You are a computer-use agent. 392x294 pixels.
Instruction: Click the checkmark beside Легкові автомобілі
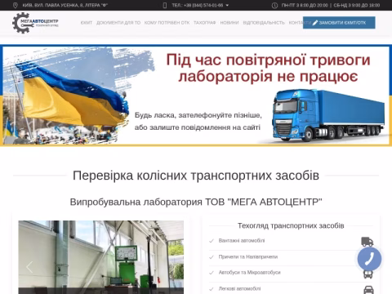pos(212,289)
